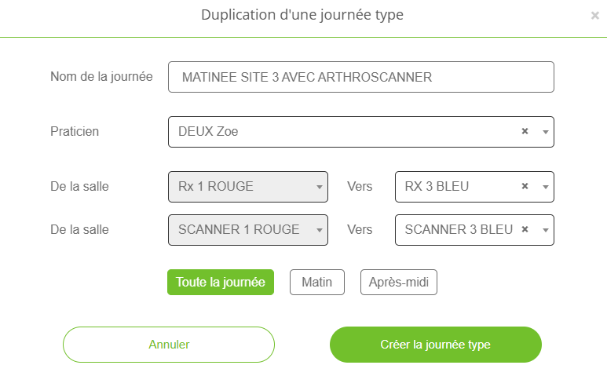Open the RX 3 BLEU destination dropdown arrow
This screenshot has width=607, height=376.
[545, 187]
